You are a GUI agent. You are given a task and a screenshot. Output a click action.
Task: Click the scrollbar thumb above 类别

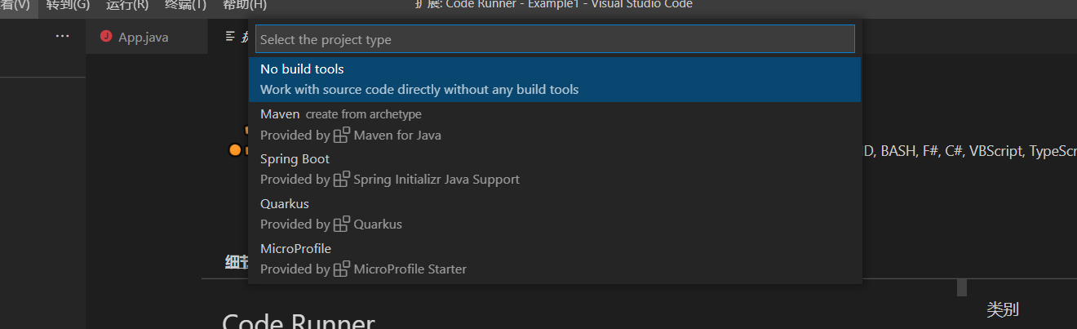pos(962,287)
